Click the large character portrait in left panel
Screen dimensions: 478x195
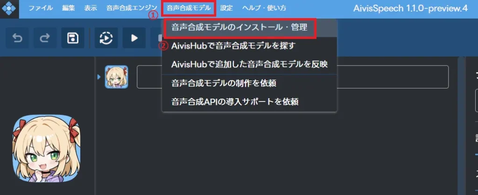click(46, 148)
